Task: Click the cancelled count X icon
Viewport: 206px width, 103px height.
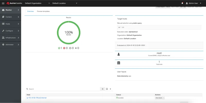Action: [x=76, y=48]
